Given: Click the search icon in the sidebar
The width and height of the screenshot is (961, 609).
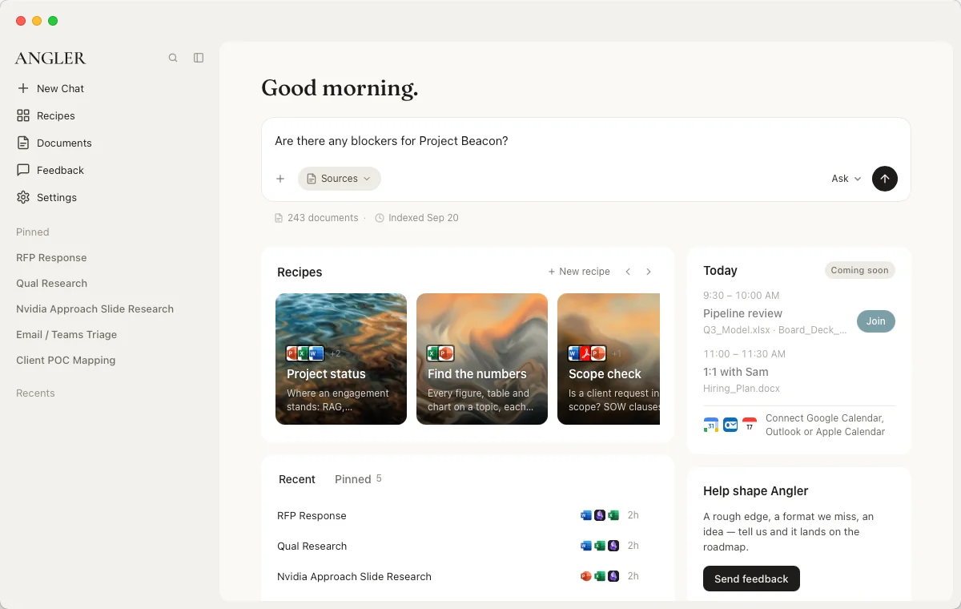Looking at the screenshot, I should [173, 58].
